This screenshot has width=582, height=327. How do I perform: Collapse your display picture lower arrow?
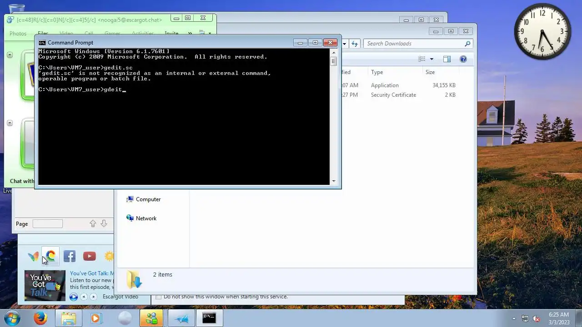tap(10, 123)
